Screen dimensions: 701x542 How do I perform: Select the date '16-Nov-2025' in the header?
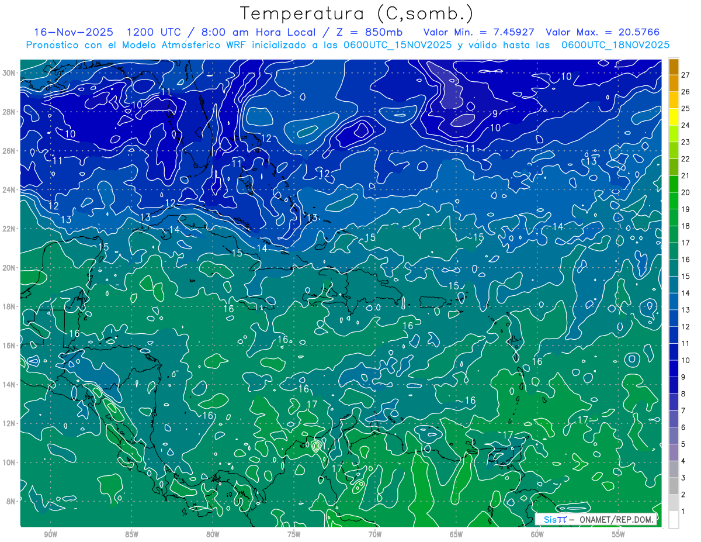tap(74, 32)
